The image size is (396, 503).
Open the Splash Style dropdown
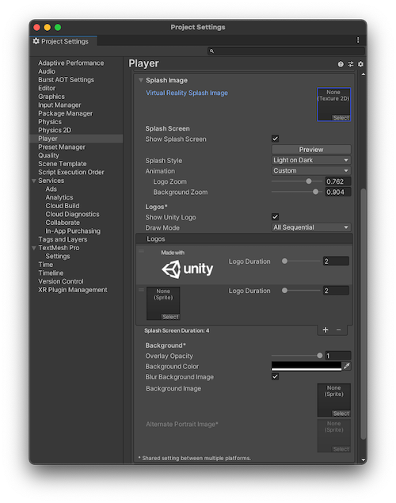coord(311,160)
